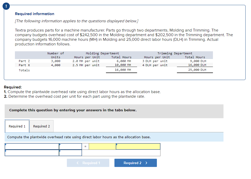
Task: Click the 10,000 MH total cell
Action: (x=123, y=65)
